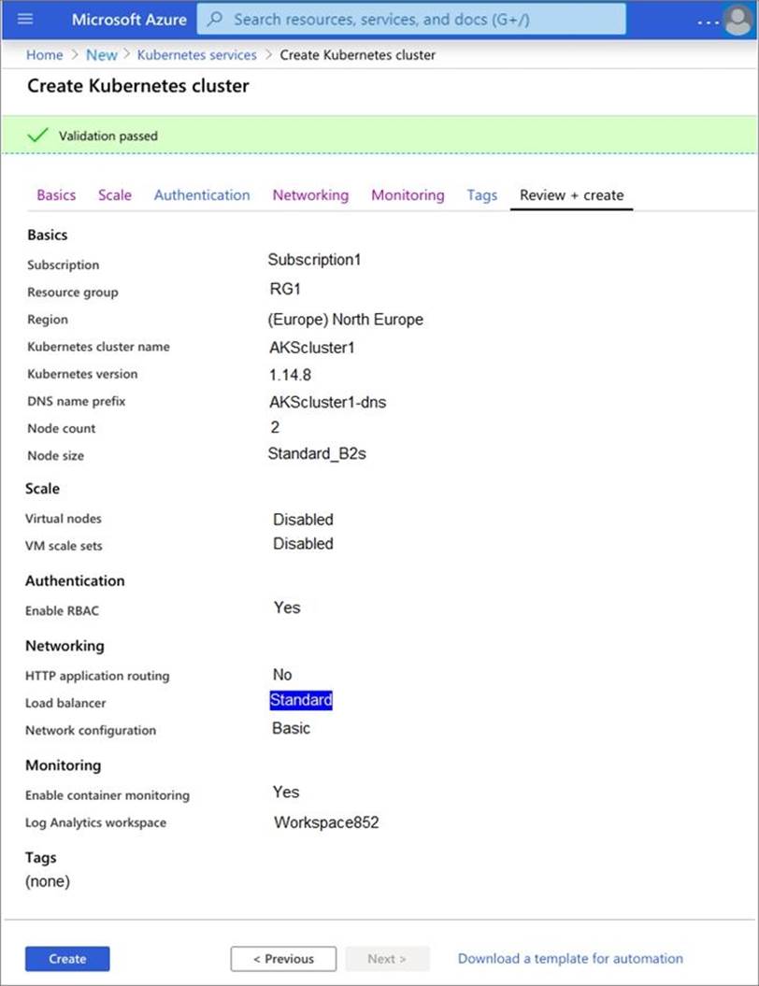Download a template for automation
Viewport: 759px width, 986px height.
570,959
